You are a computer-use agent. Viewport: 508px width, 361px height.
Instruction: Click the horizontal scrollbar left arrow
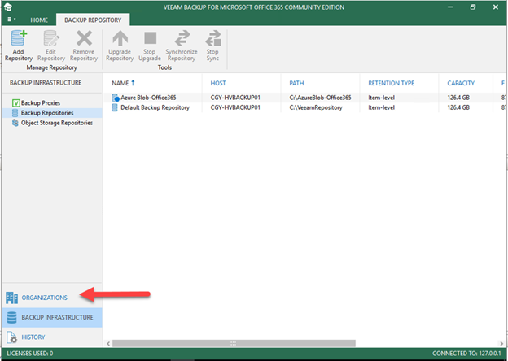pos(108,344)
